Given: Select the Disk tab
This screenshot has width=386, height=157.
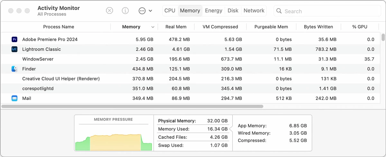Looking at the screenshot, I should [x=233, y=11].
